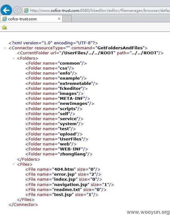Click the folder entry named enfo
Screen dimensions: 170x215
pos(51,73)
